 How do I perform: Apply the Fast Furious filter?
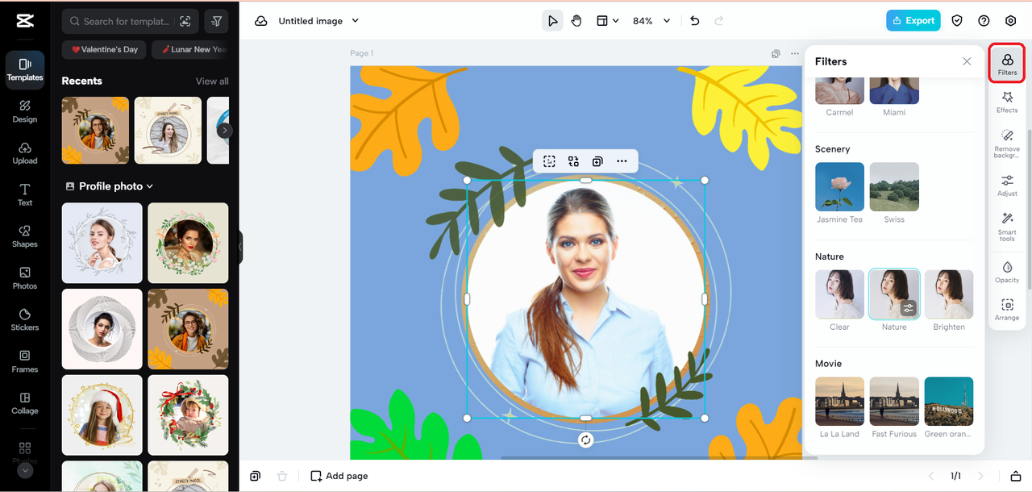[894, 402]
